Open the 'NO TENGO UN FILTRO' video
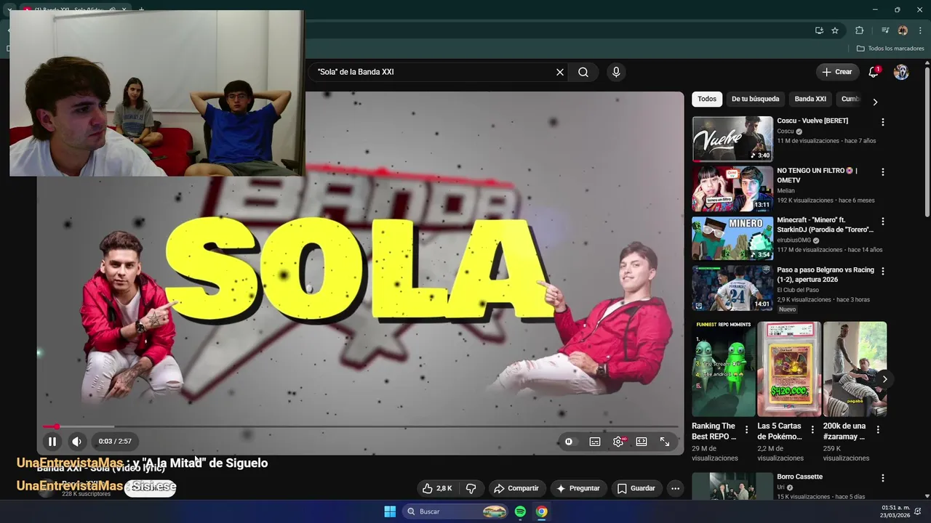The width and height of the screenshot is (931, 523). (732, 188)
